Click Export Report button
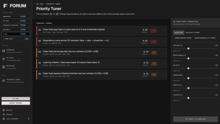Image resolution: width=220 pixels, height=124 pixels. (x=16, y=103)
